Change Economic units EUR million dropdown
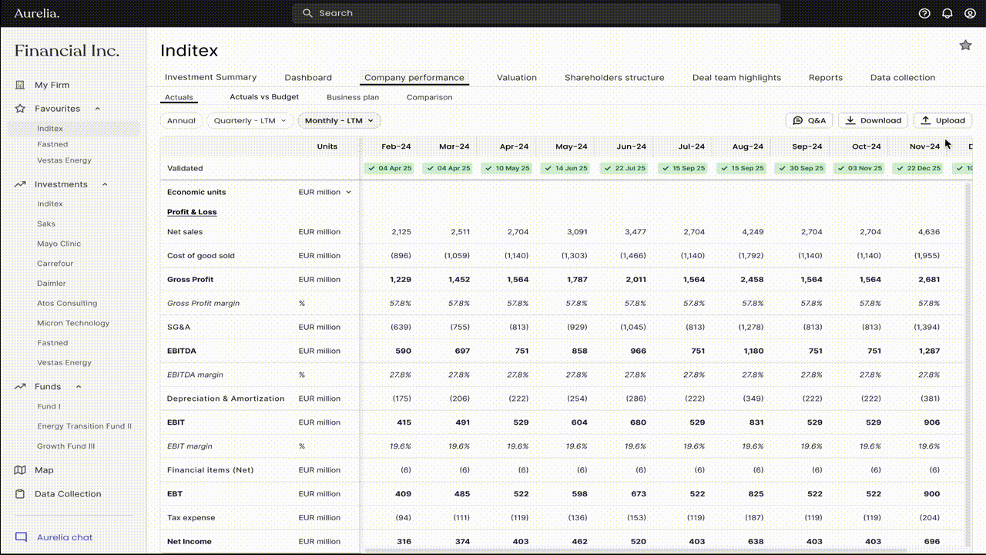The image size is (986, 555). coord(325,192)
